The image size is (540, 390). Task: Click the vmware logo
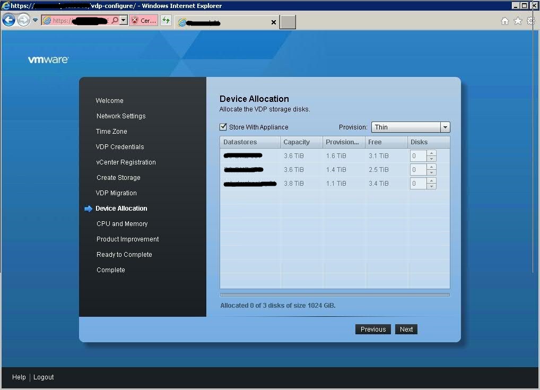pos(48,59)
